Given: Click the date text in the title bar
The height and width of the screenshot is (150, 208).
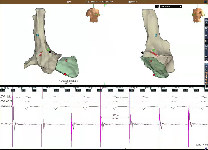Looking at the screenshot, I should (99, 2).
